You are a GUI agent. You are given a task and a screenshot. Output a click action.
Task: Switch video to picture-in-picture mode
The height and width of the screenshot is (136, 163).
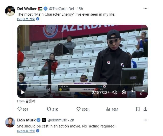pyautogui.click(x=133, y=92)
